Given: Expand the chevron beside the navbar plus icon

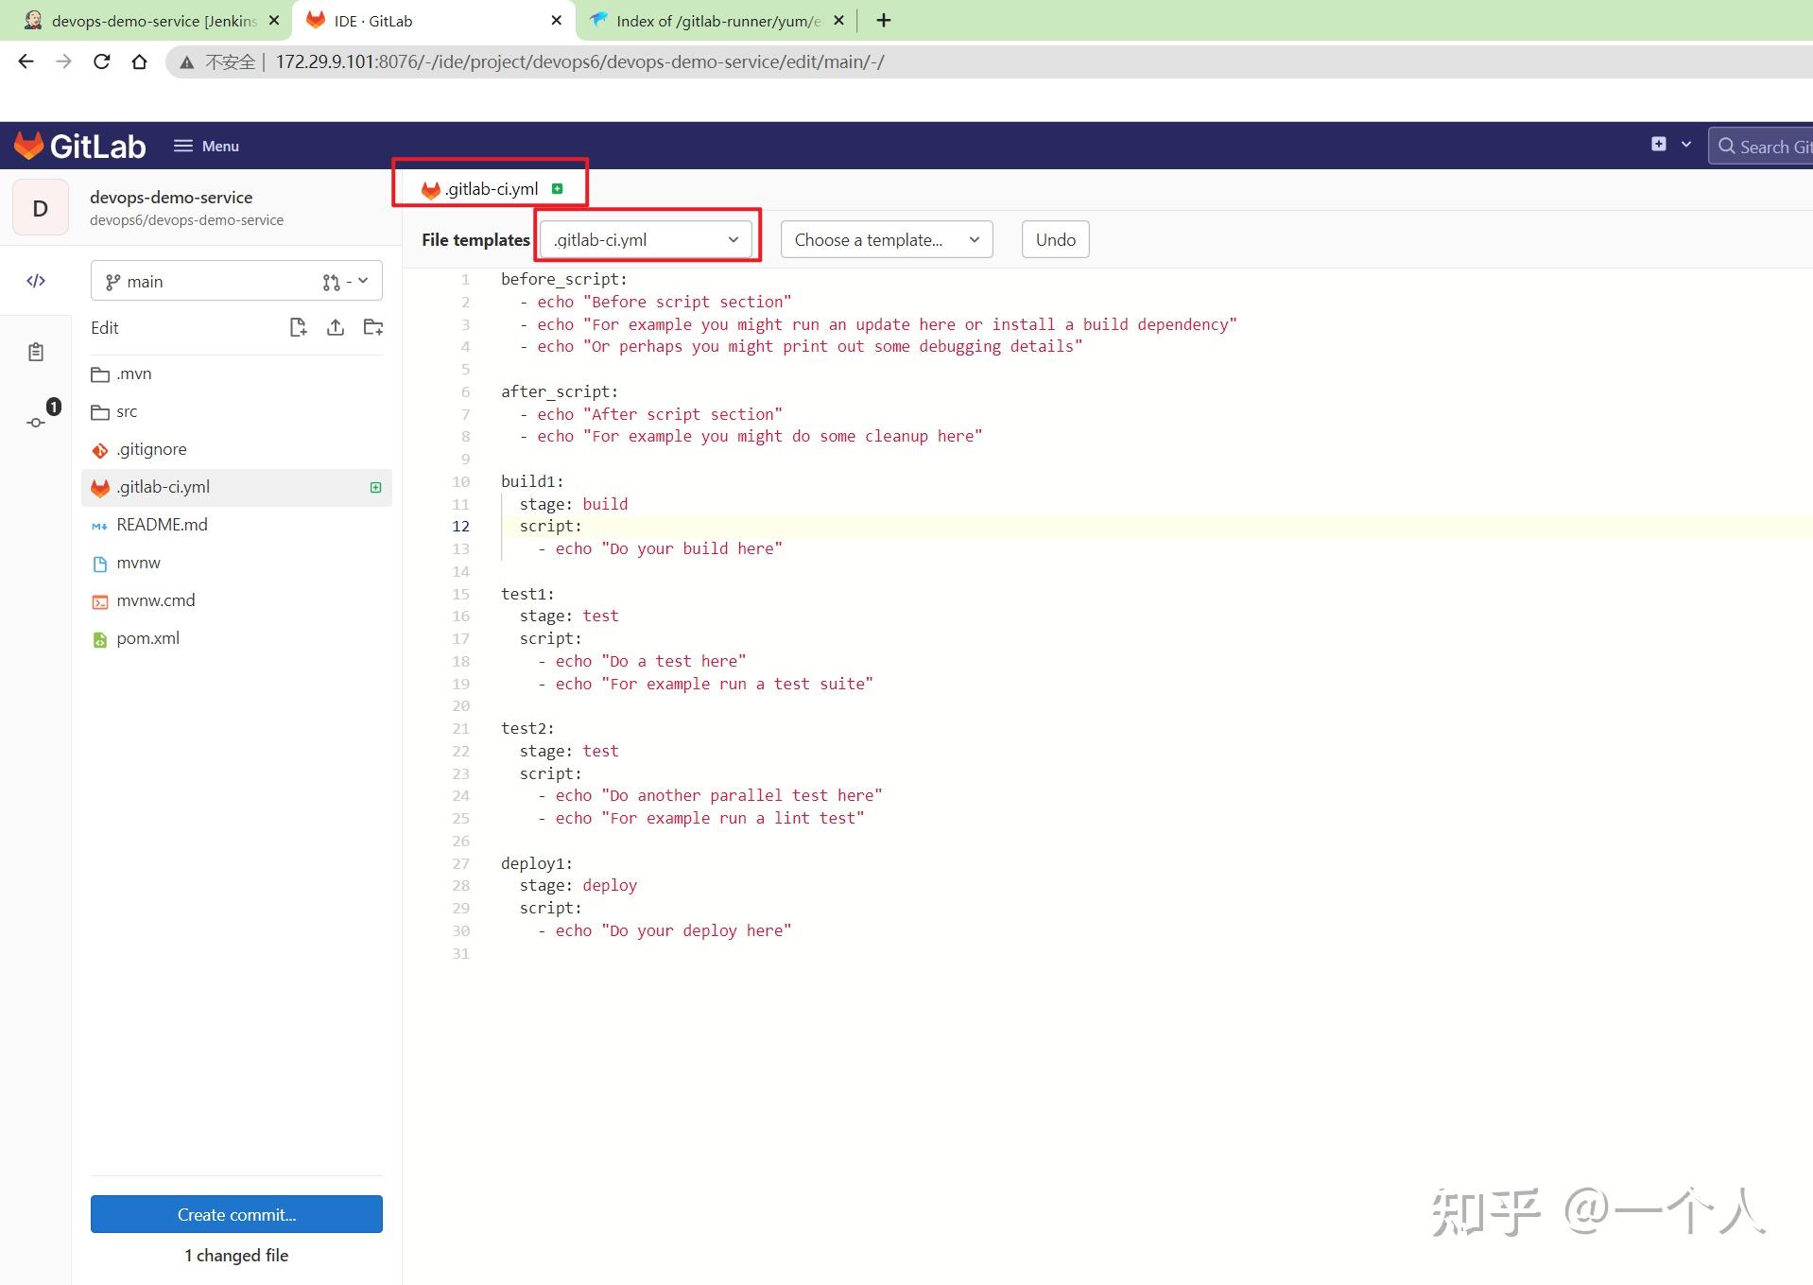Looking at the screenshot, I should tap(1685, 144).
